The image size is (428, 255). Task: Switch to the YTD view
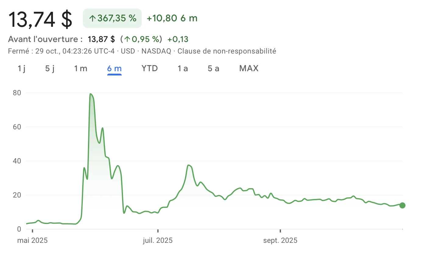pyautogui.click(x=149, y=68)
